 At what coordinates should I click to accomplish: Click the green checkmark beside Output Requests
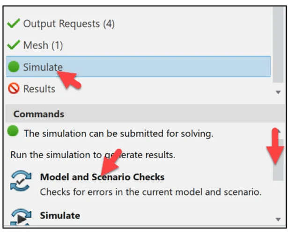point(14,23)
